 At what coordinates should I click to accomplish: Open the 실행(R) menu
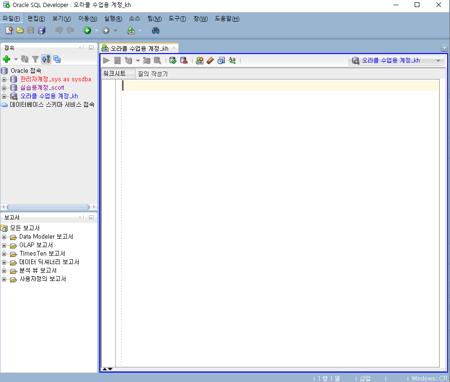(x=113, y=19)
